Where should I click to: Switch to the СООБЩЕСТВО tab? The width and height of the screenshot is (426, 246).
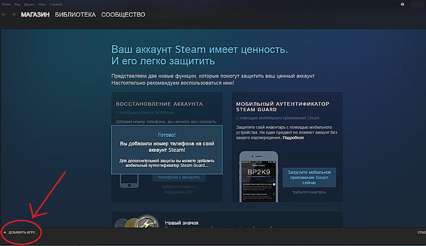[x=123, y=15]
